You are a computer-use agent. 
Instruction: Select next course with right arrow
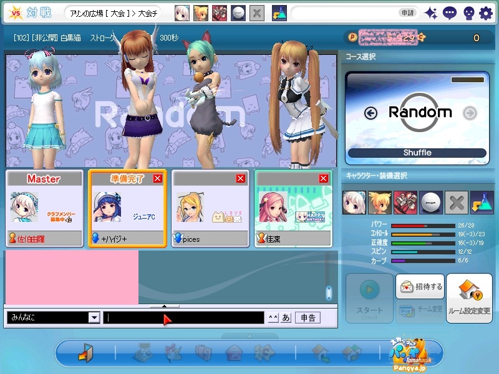point(470,113)
